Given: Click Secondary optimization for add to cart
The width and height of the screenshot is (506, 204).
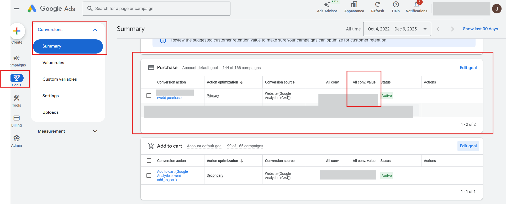Looking at the screenshot, I should [x=215, y=175].
